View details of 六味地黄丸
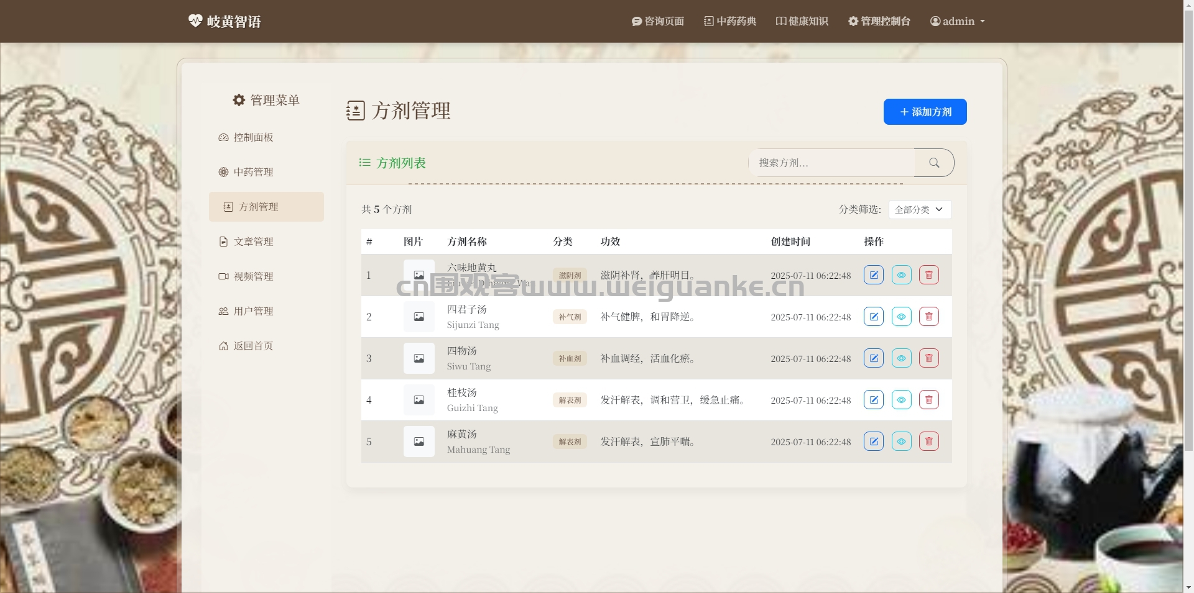The width and height of the screenshot is (1194, 593). pyautogui.click(x=901, y=275)
